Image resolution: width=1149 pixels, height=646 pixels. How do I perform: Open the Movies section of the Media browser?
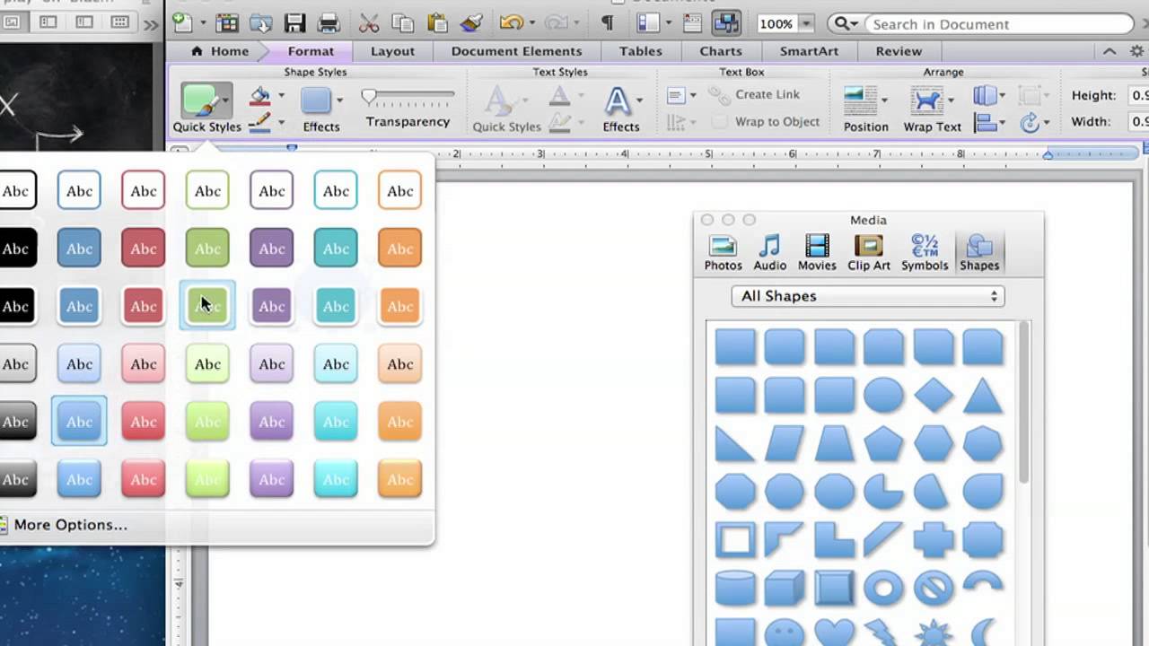tap(817, 251)
